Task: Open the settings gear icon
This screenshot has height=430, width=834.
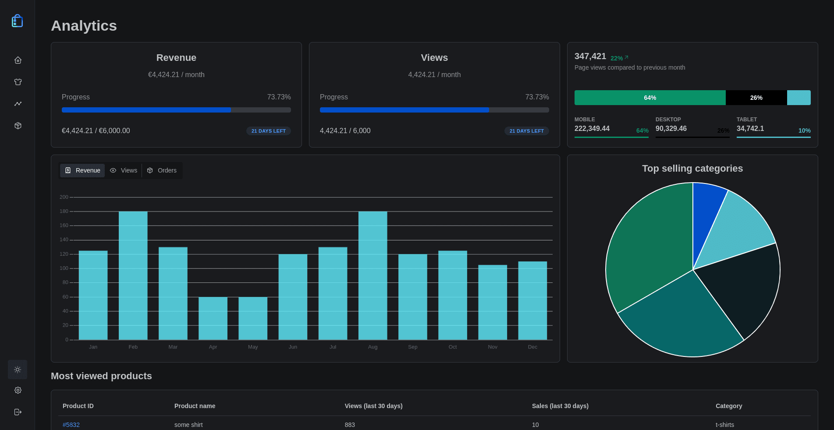Action: pos(18,390)
